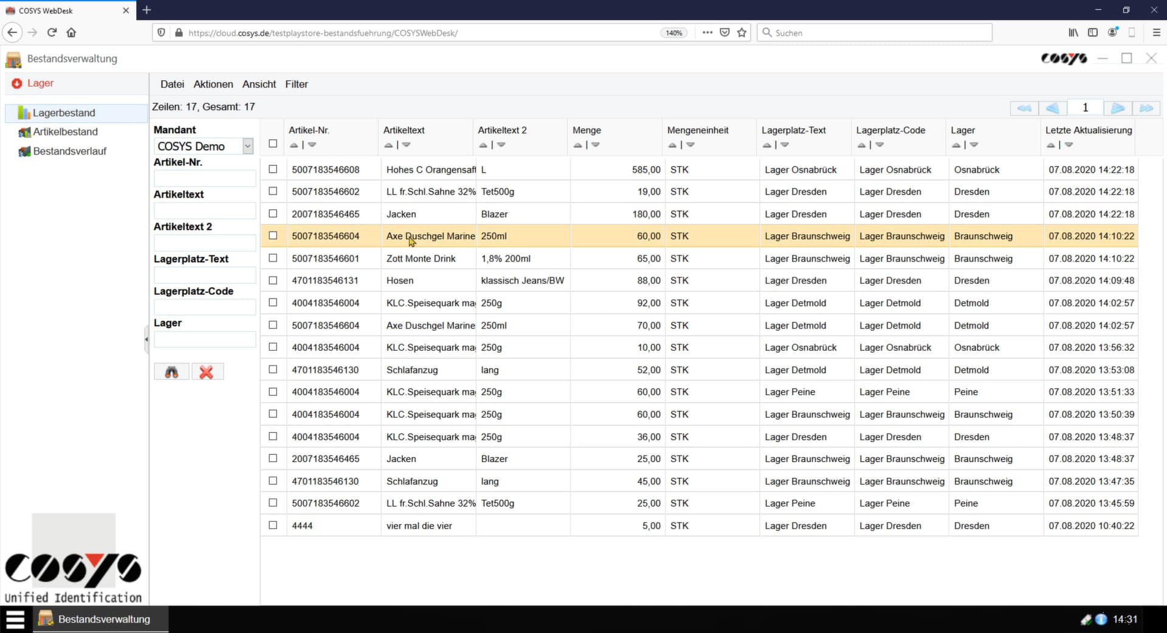Check the row for article 4444
1167x633 pixels.
273,525
